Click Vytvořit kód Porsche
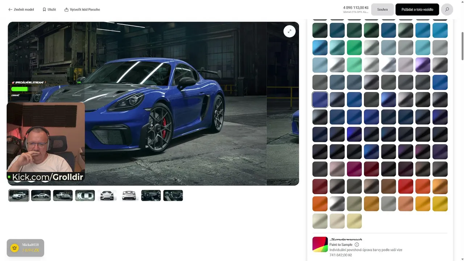Viewport: 464px width, 261px height. click(x=82, y=9)
